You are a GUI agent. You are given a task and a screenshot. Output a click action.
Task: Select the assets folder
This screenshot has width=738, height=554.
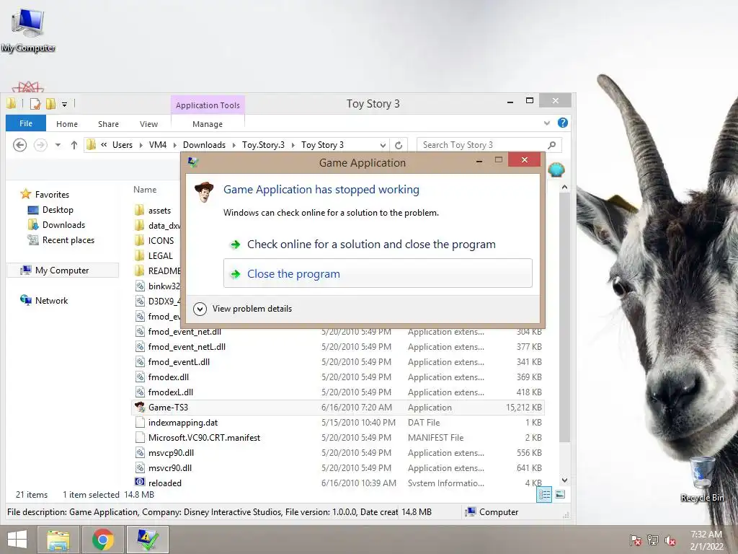pyautogui.click(x=159, y=211)
